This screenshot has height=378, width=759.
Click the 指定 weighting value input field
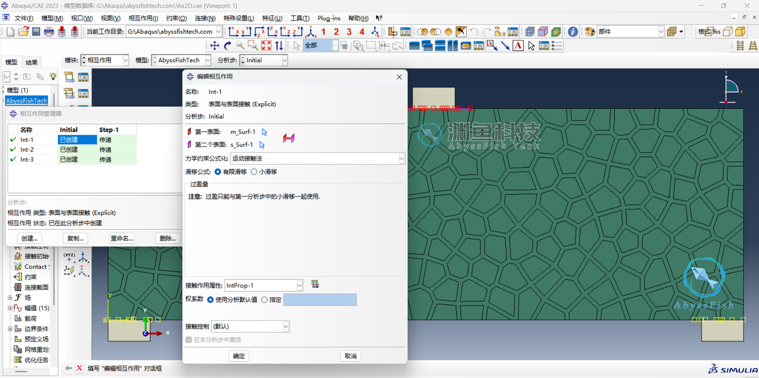coord(320,300)
